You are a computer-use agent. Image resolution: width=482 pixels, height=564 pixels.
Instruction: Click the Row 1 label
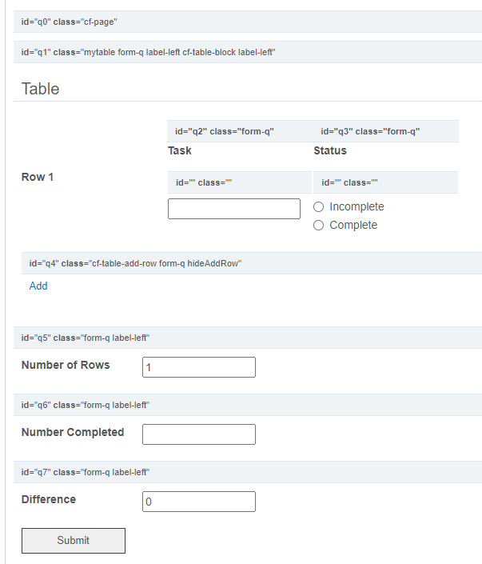[38, 177]
